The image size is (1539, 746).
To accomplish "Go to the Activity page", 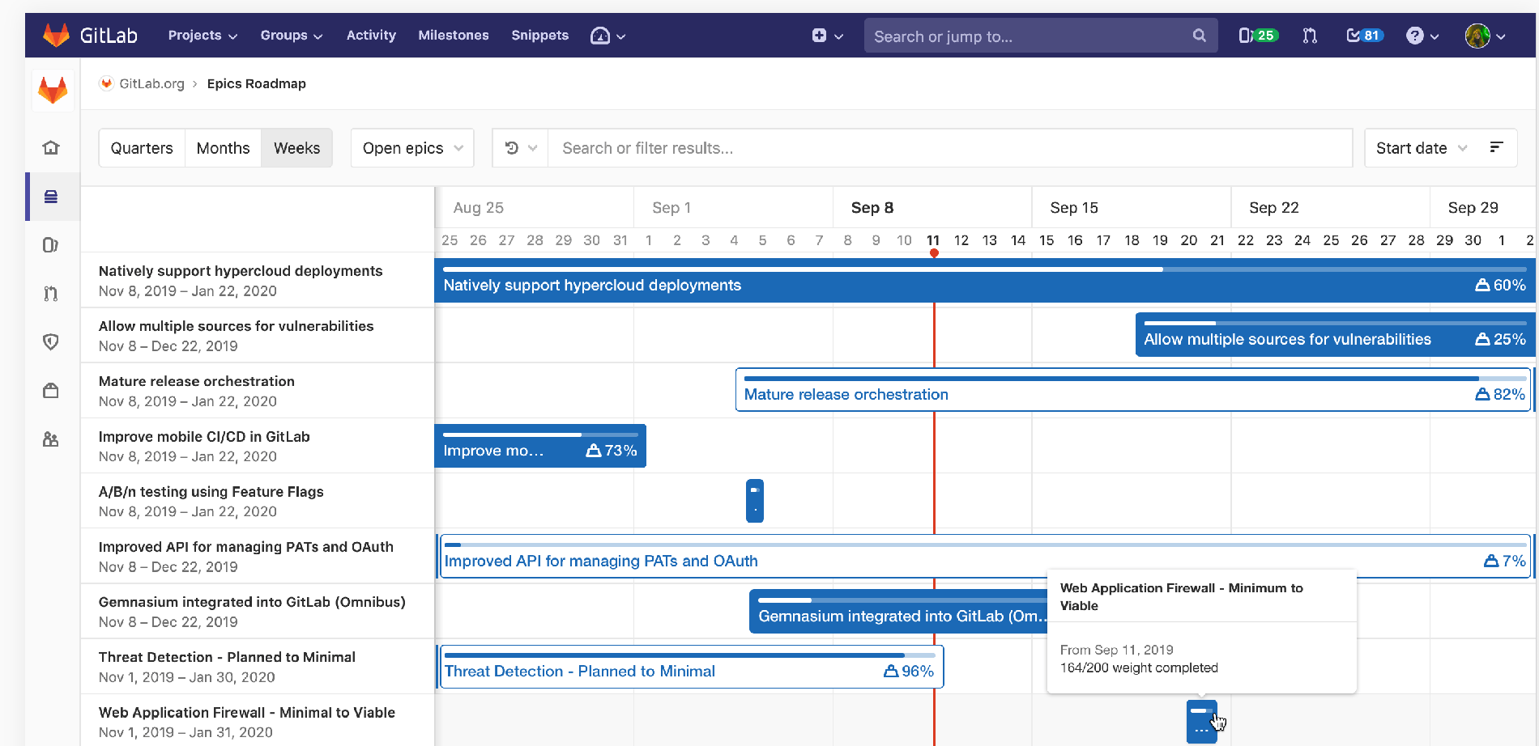I will point(371,36).
